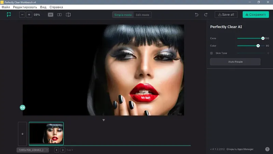Click the Save all button
Viewport: 273px width, 154px height.
click(226, 15)
